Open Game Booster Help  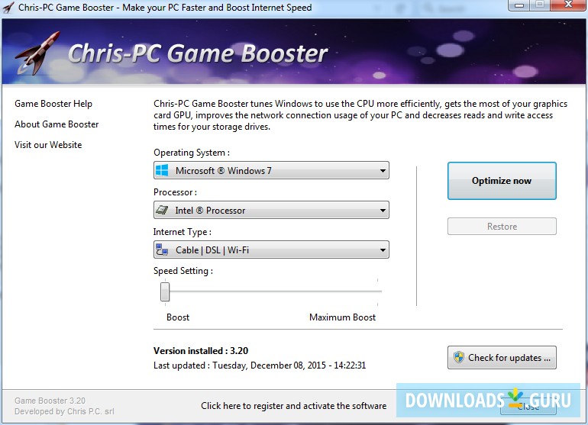53,104
